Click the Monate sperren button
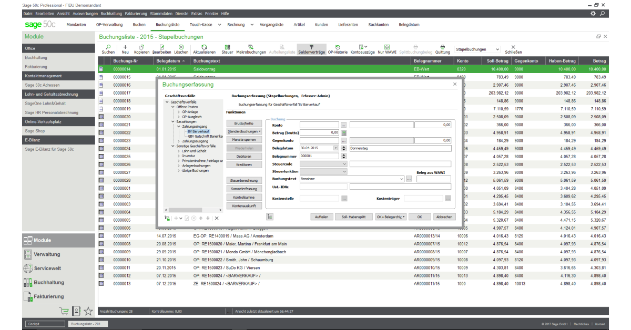Image resolution: width=631 pixels, height=330 pixels. click(x=243, y=140)
